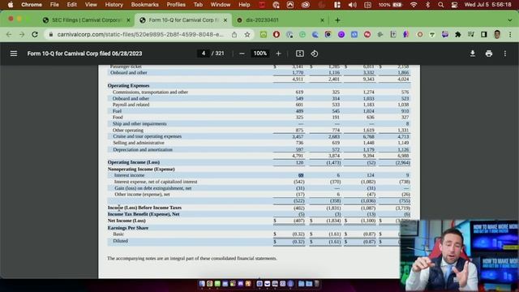519x292 pixels.
Task: Click Depreciation and amortization row label
Action: 143,149
